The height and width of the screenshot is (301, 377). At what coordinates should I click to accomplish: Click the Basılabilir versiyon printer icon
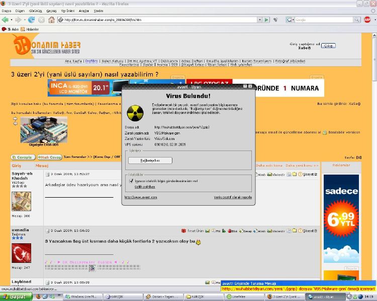325,132
